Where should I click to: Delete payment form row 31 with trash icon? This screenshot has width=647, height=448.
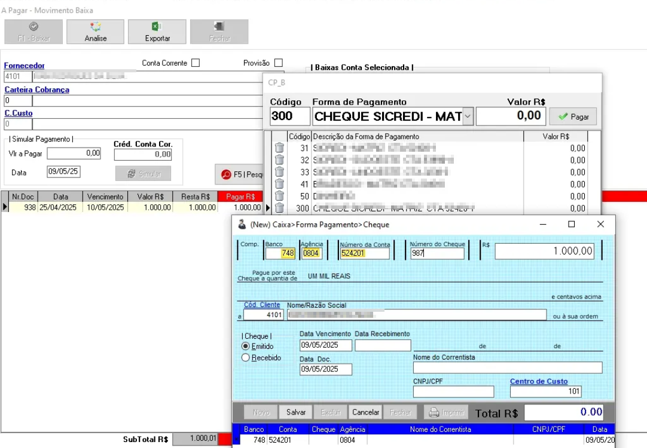tap(279, 148)
